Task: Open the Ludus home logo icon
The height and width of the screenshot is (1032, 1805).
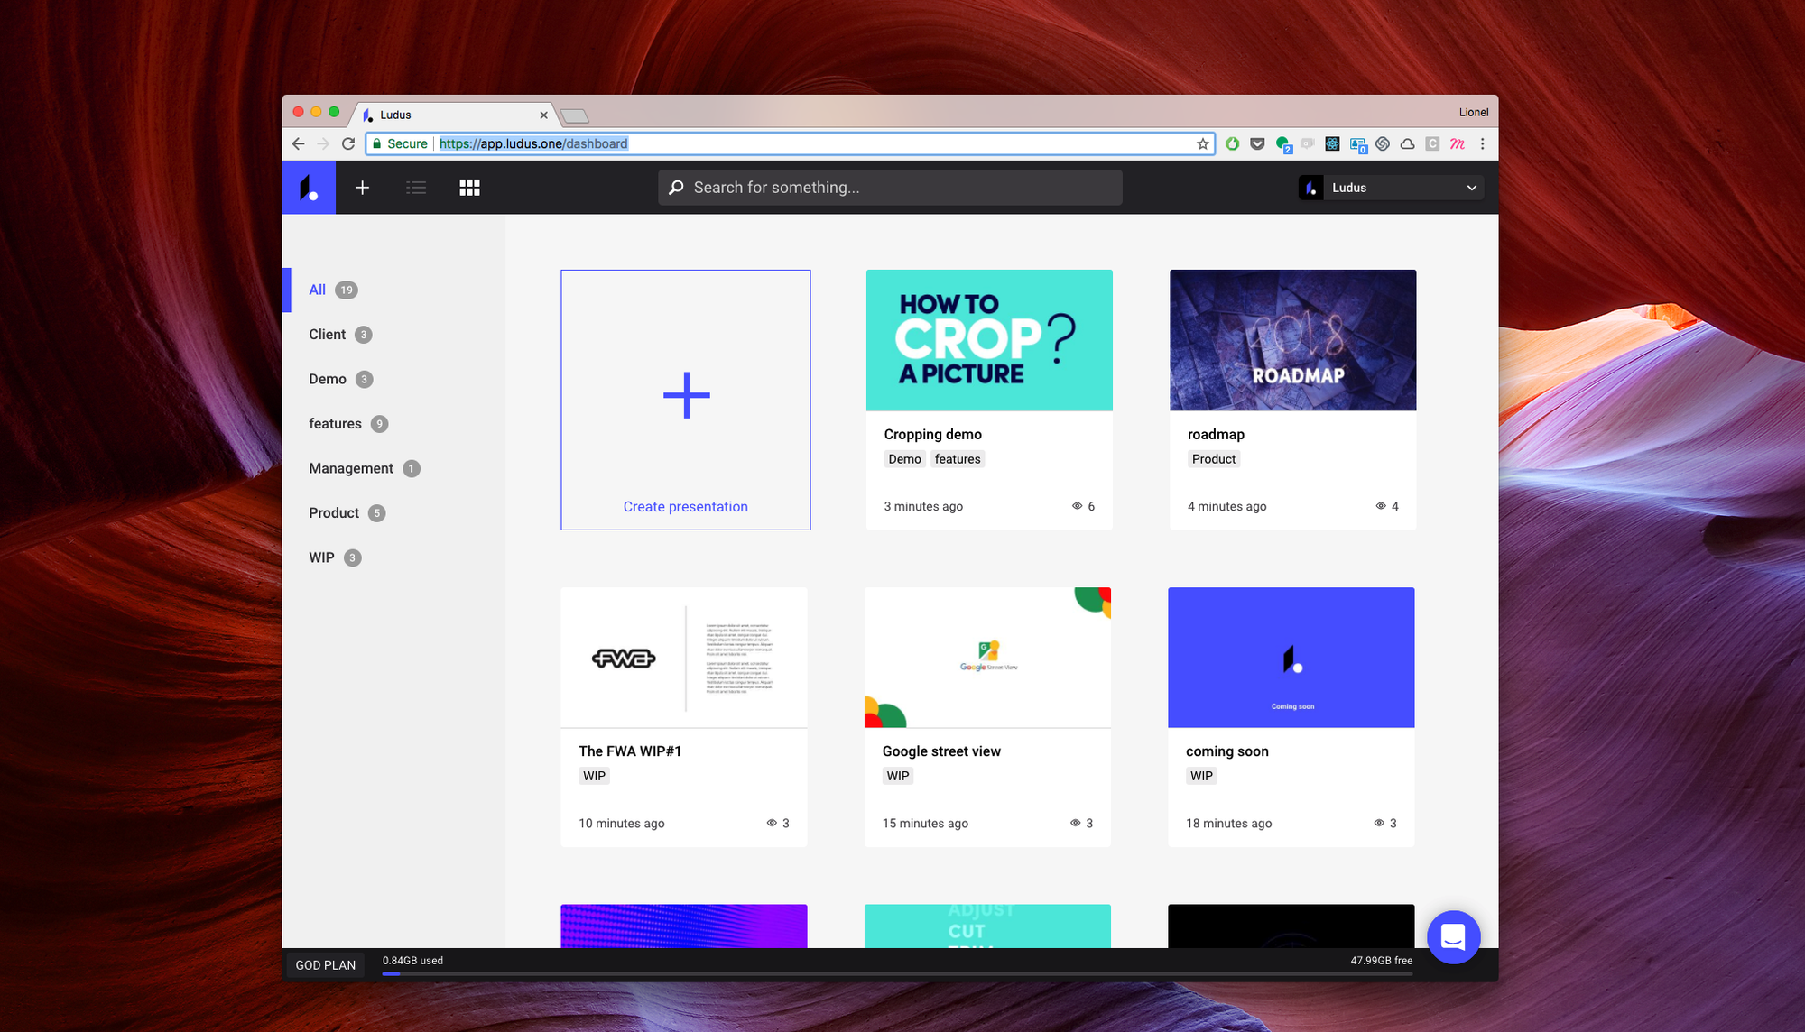Action: [x=309, y=187]
